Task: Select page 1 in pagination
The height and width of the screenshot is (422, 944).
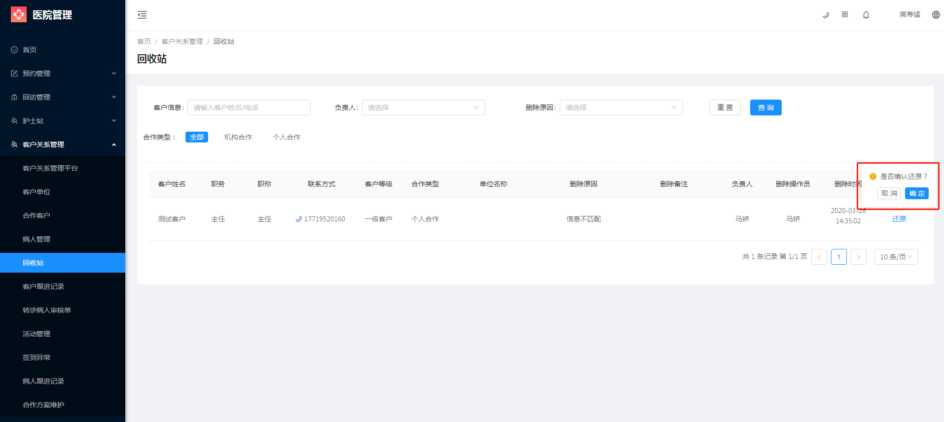Action: coord(839,257)
